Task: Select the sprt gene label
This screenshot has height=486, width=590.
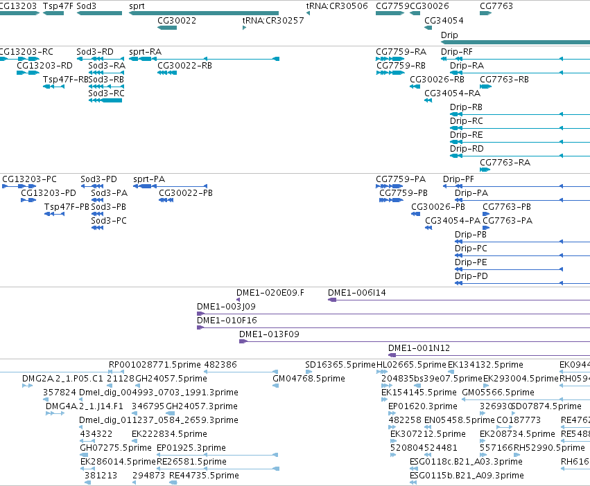Action: (x=137, y=6)
